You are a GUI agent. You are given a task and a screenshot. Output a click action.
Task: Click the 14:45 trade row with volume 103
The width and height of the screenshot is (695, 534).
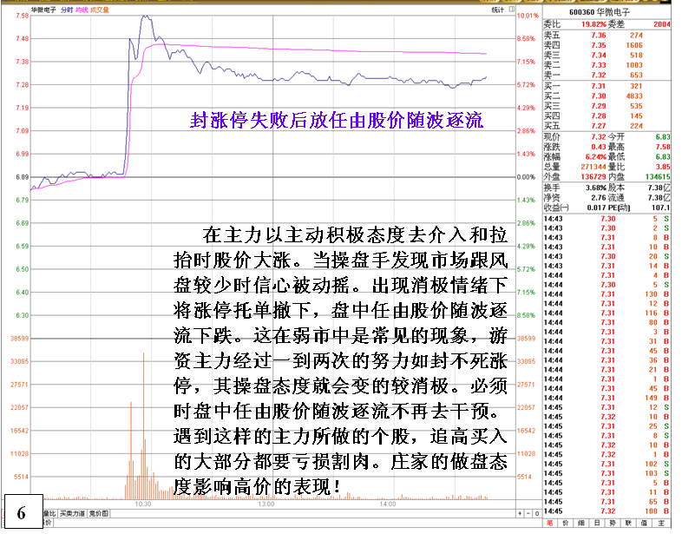point(606,473)
